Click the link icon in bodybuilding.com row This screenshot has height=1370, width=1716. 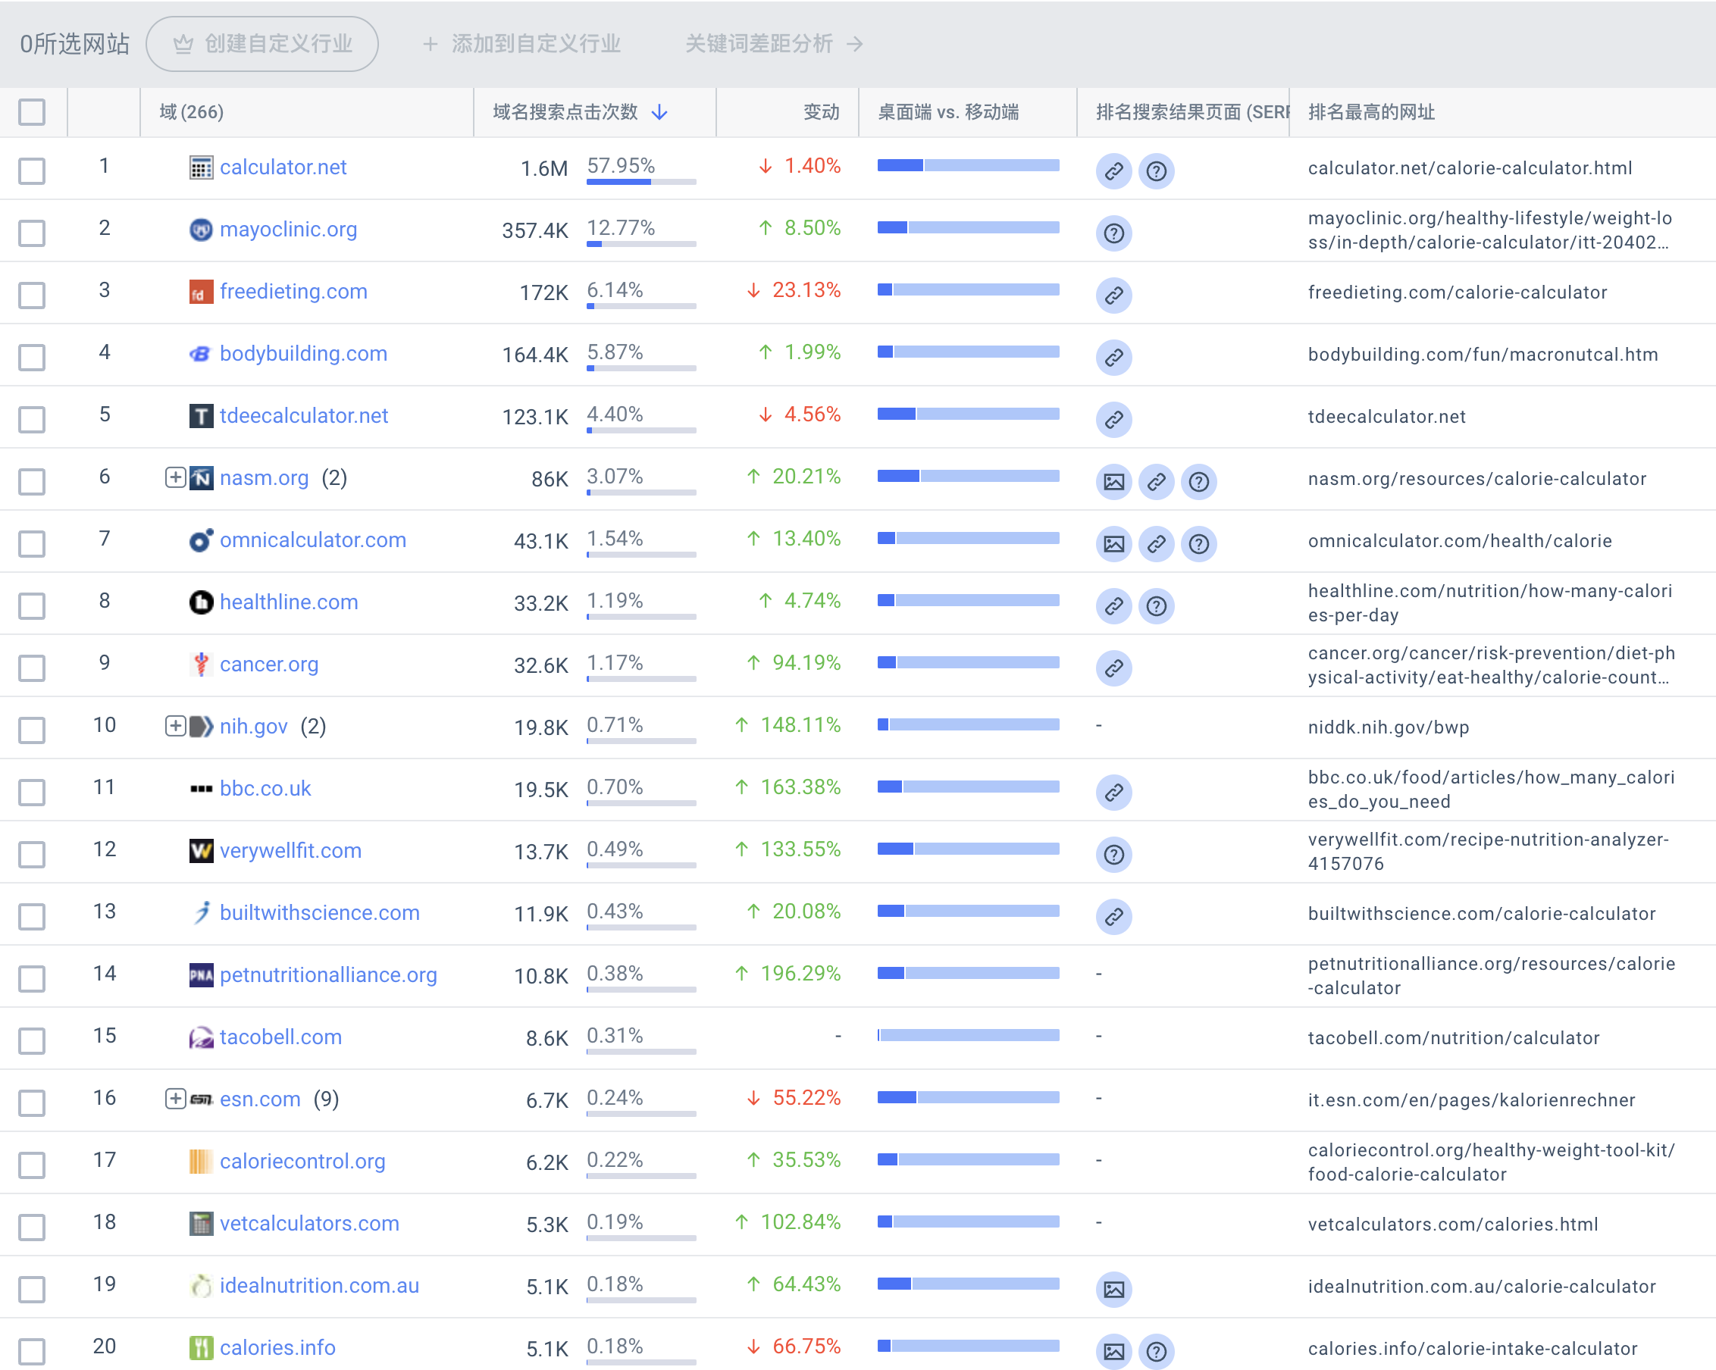point(1113,357)
